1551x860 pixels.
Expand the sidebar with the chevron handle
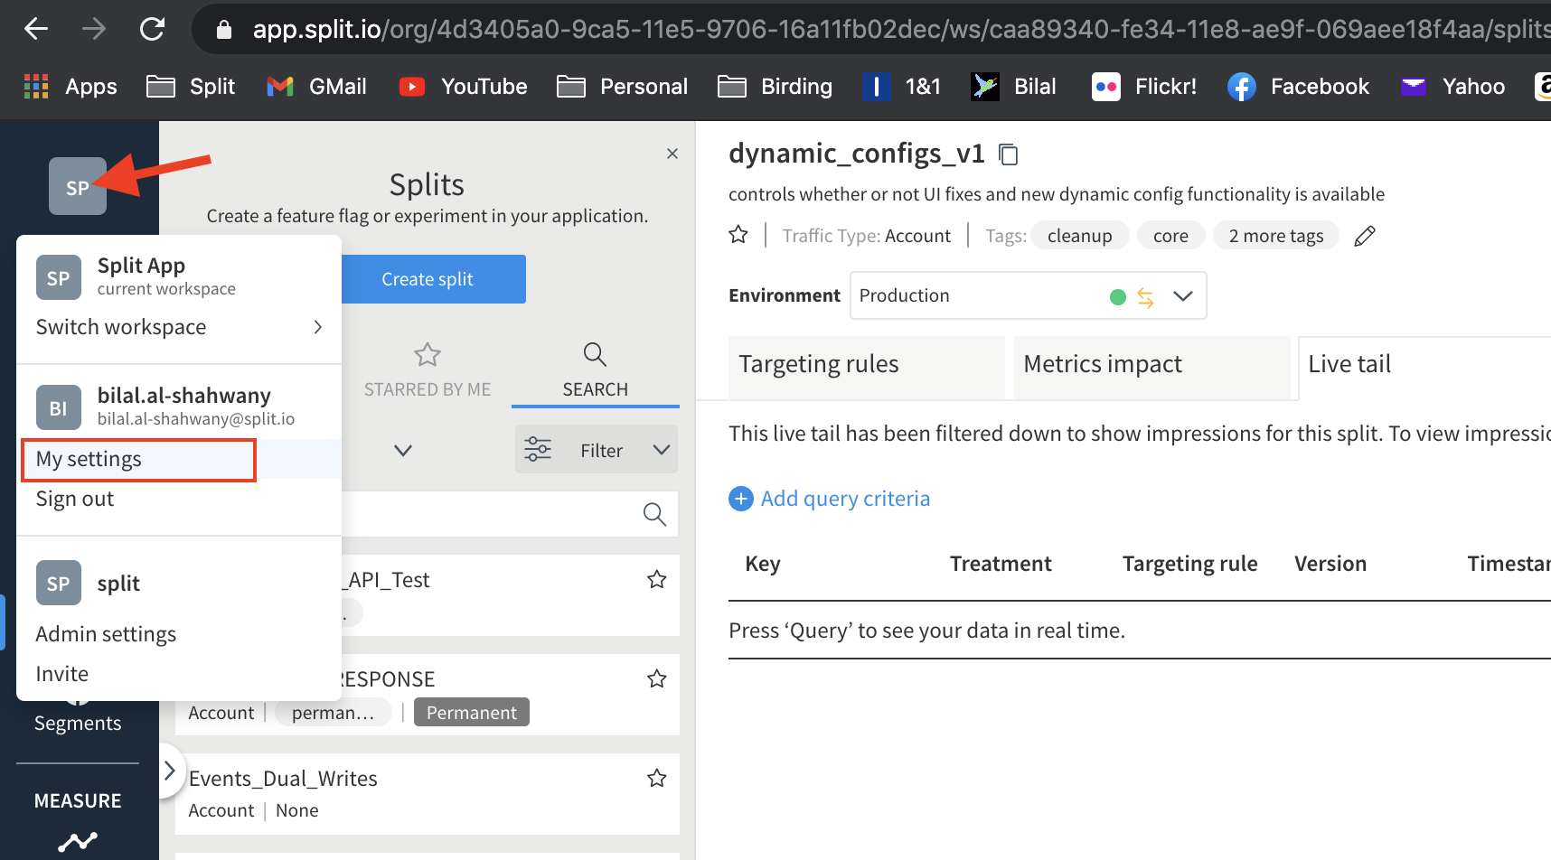point(169,771)
